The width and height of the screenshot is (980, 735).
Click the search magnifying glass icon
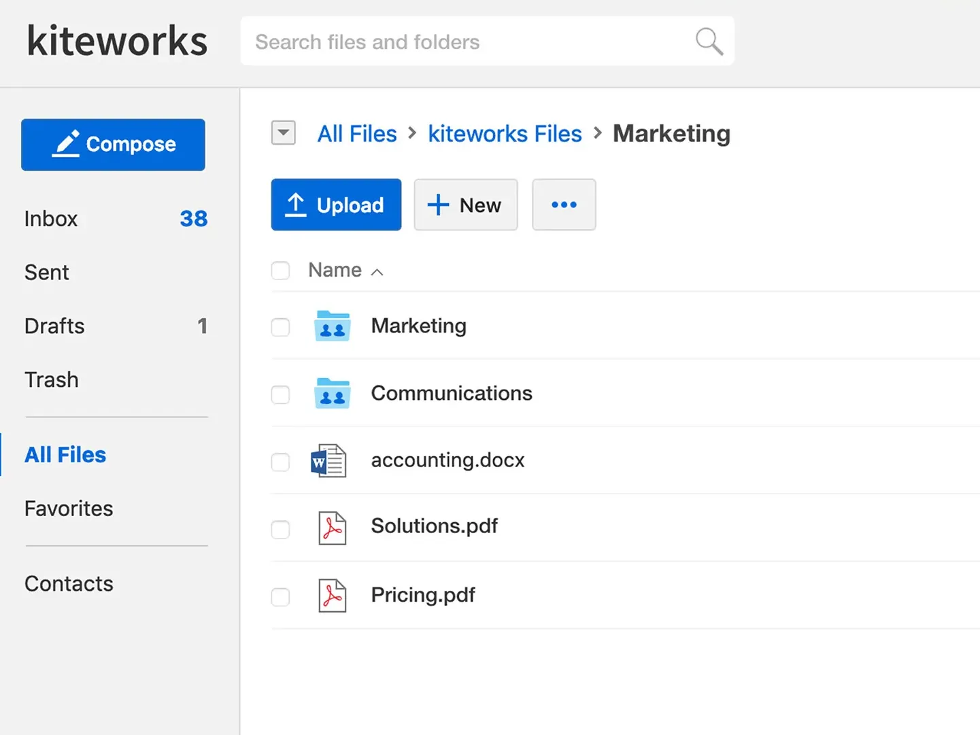(x=709, y=41)
